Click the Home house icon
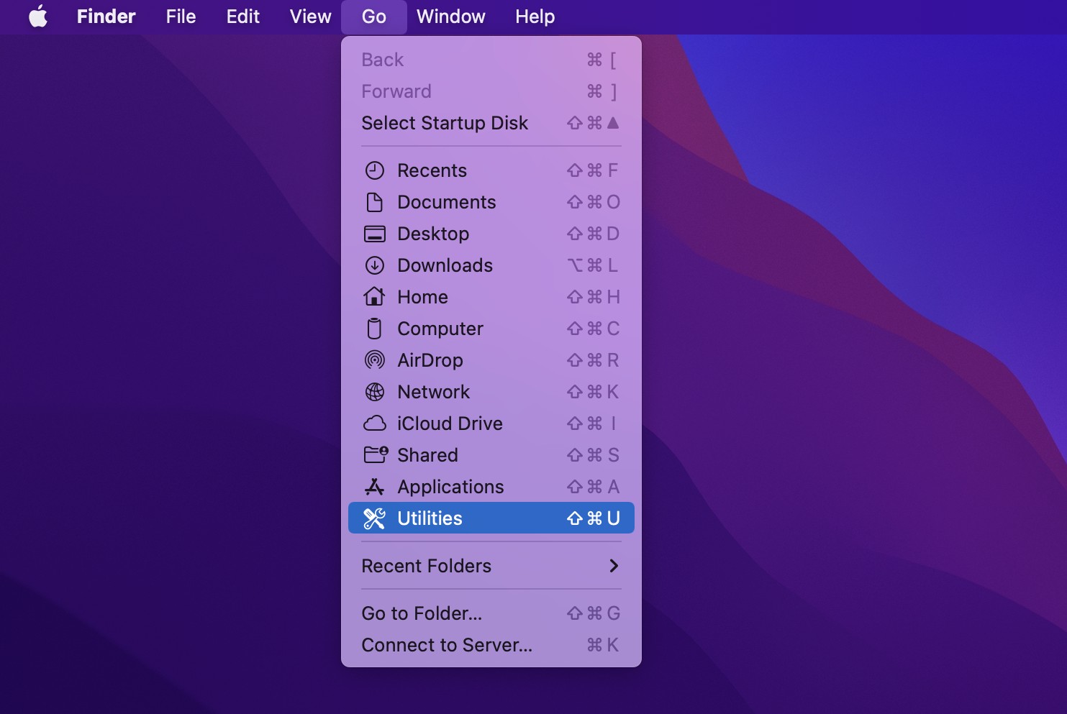1067x714 pixels. (x=374, y=296)
